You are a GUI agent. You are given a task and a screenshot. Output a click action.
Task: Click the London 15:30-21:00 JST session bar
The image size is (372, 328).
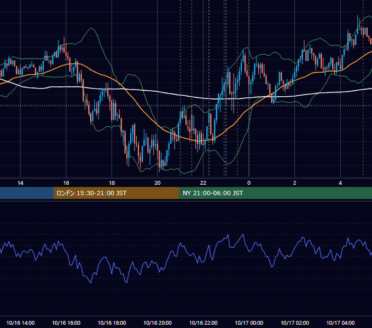(x=116, y=193)
